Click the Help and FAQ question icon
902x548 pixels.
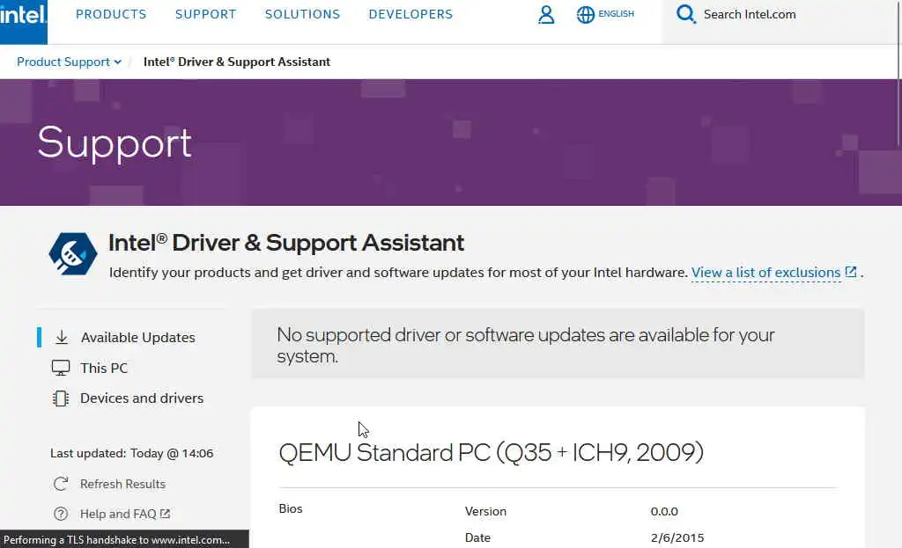point(61,514)
